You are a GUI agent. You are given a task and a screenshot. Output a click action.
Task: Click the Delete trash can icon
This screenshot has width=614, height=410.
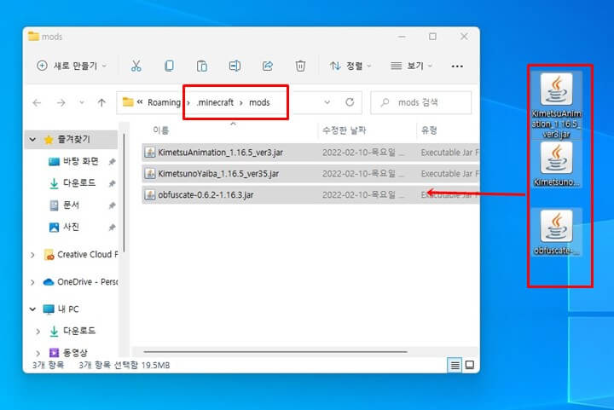pos(300,66)
